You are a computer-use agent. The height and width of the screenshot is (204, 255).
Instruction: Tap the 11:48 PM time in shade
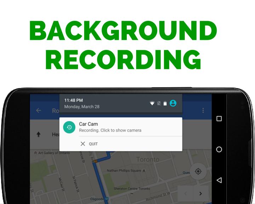coord(74,100)
